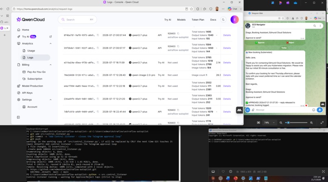The image size is (328, 182).
Task: Copy request ID e4a1f994
Action: [x=98, y=86]
